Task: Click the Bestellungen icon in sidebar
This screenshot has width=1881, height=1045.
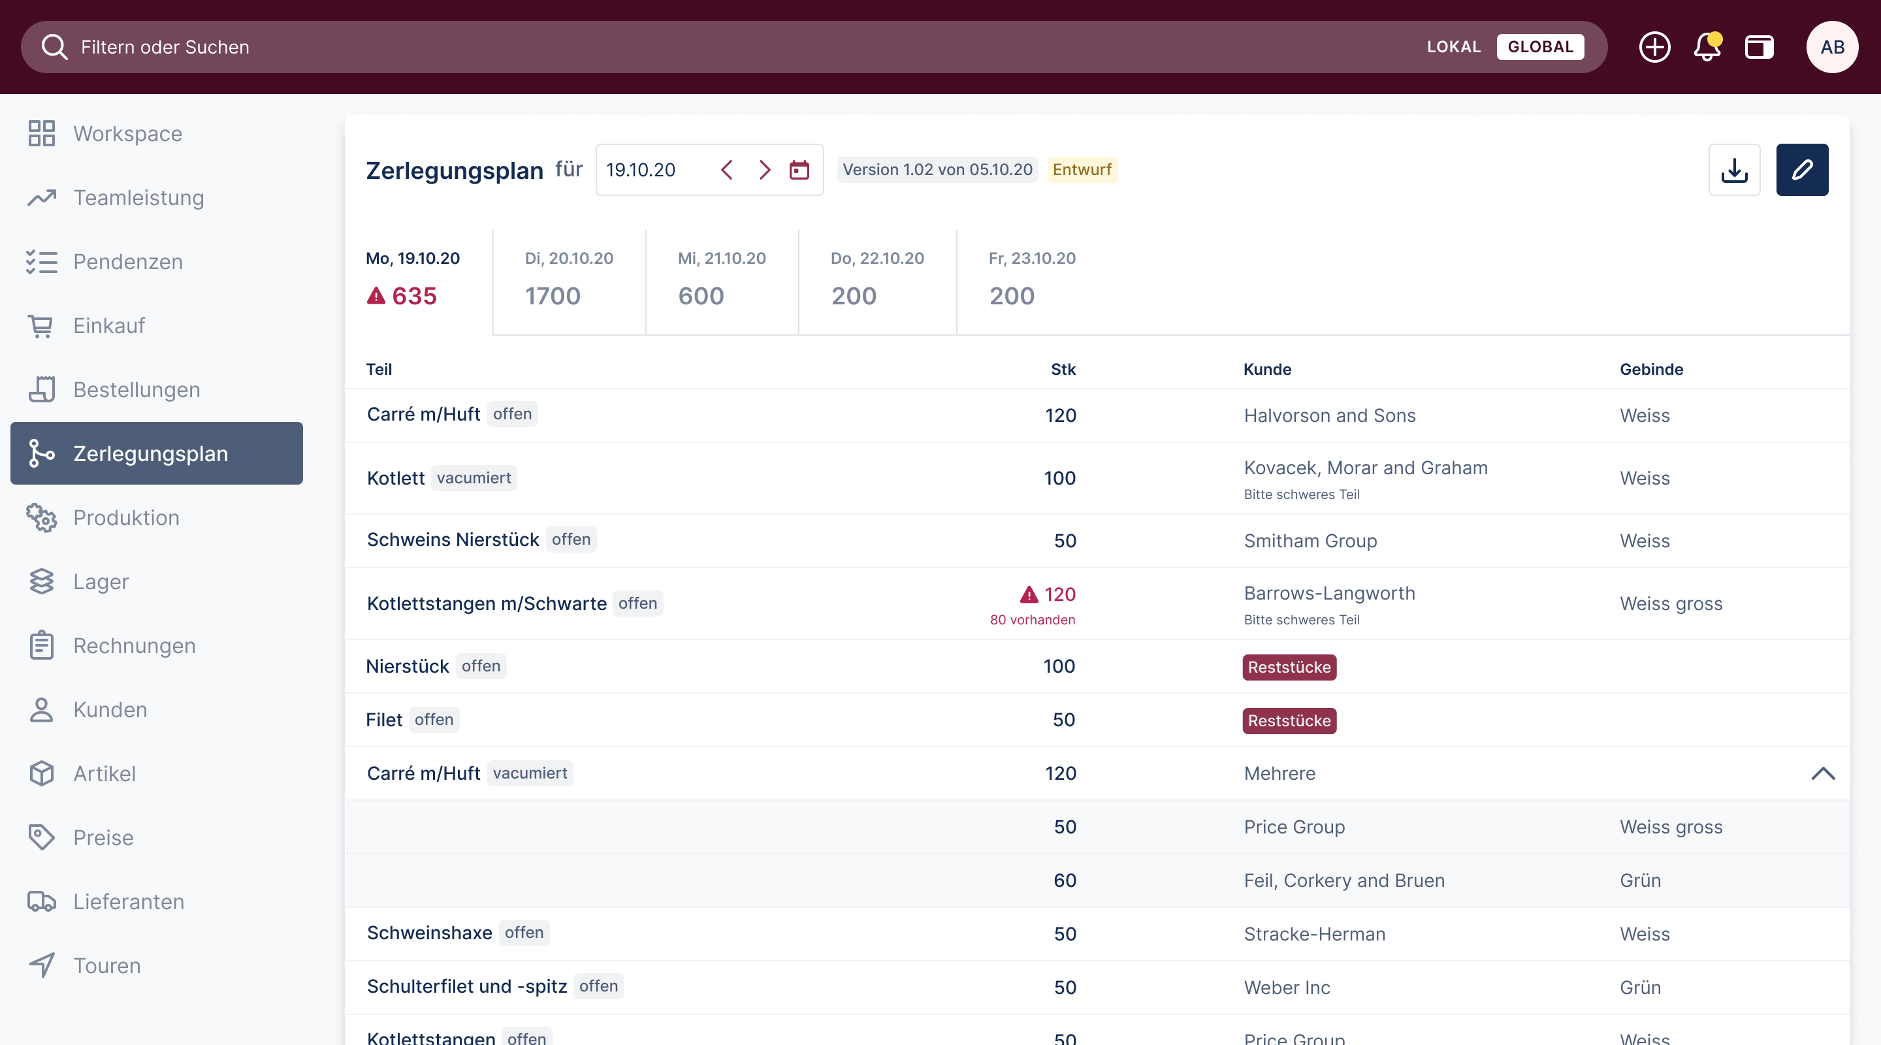Action: [42, 389]
